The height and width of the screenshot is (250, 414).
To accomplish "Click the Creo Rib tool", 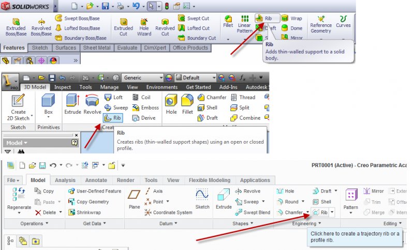I will click(320, 213).
